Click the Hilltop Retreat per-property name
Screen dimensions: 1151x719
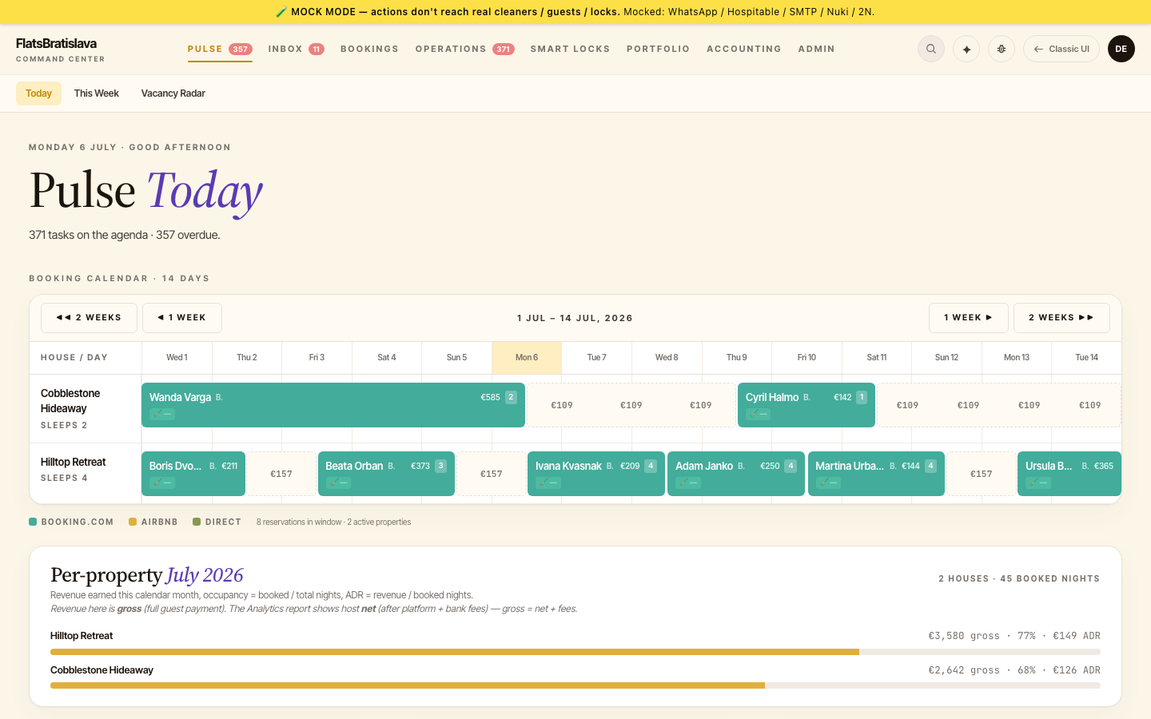pyautogui.click(x=82, y=636)
